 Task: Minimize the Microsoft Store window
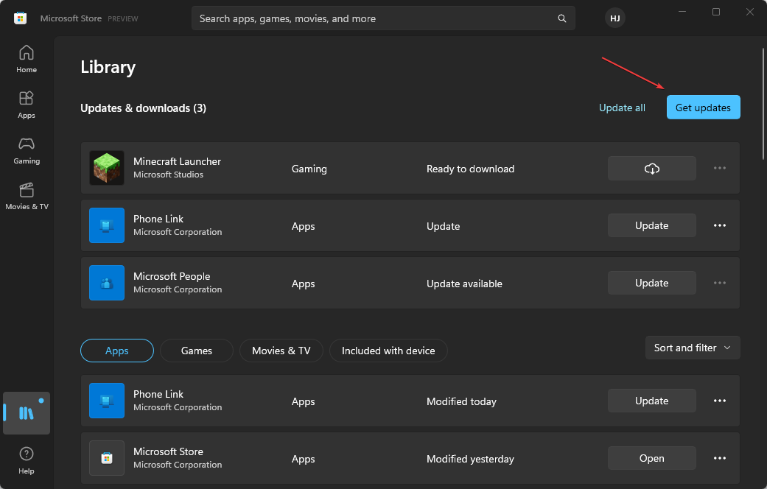(x=682, y=12)
